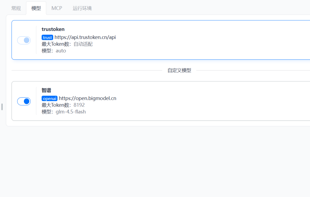Click the 模型 label in 智谱 card

(47, 112)
